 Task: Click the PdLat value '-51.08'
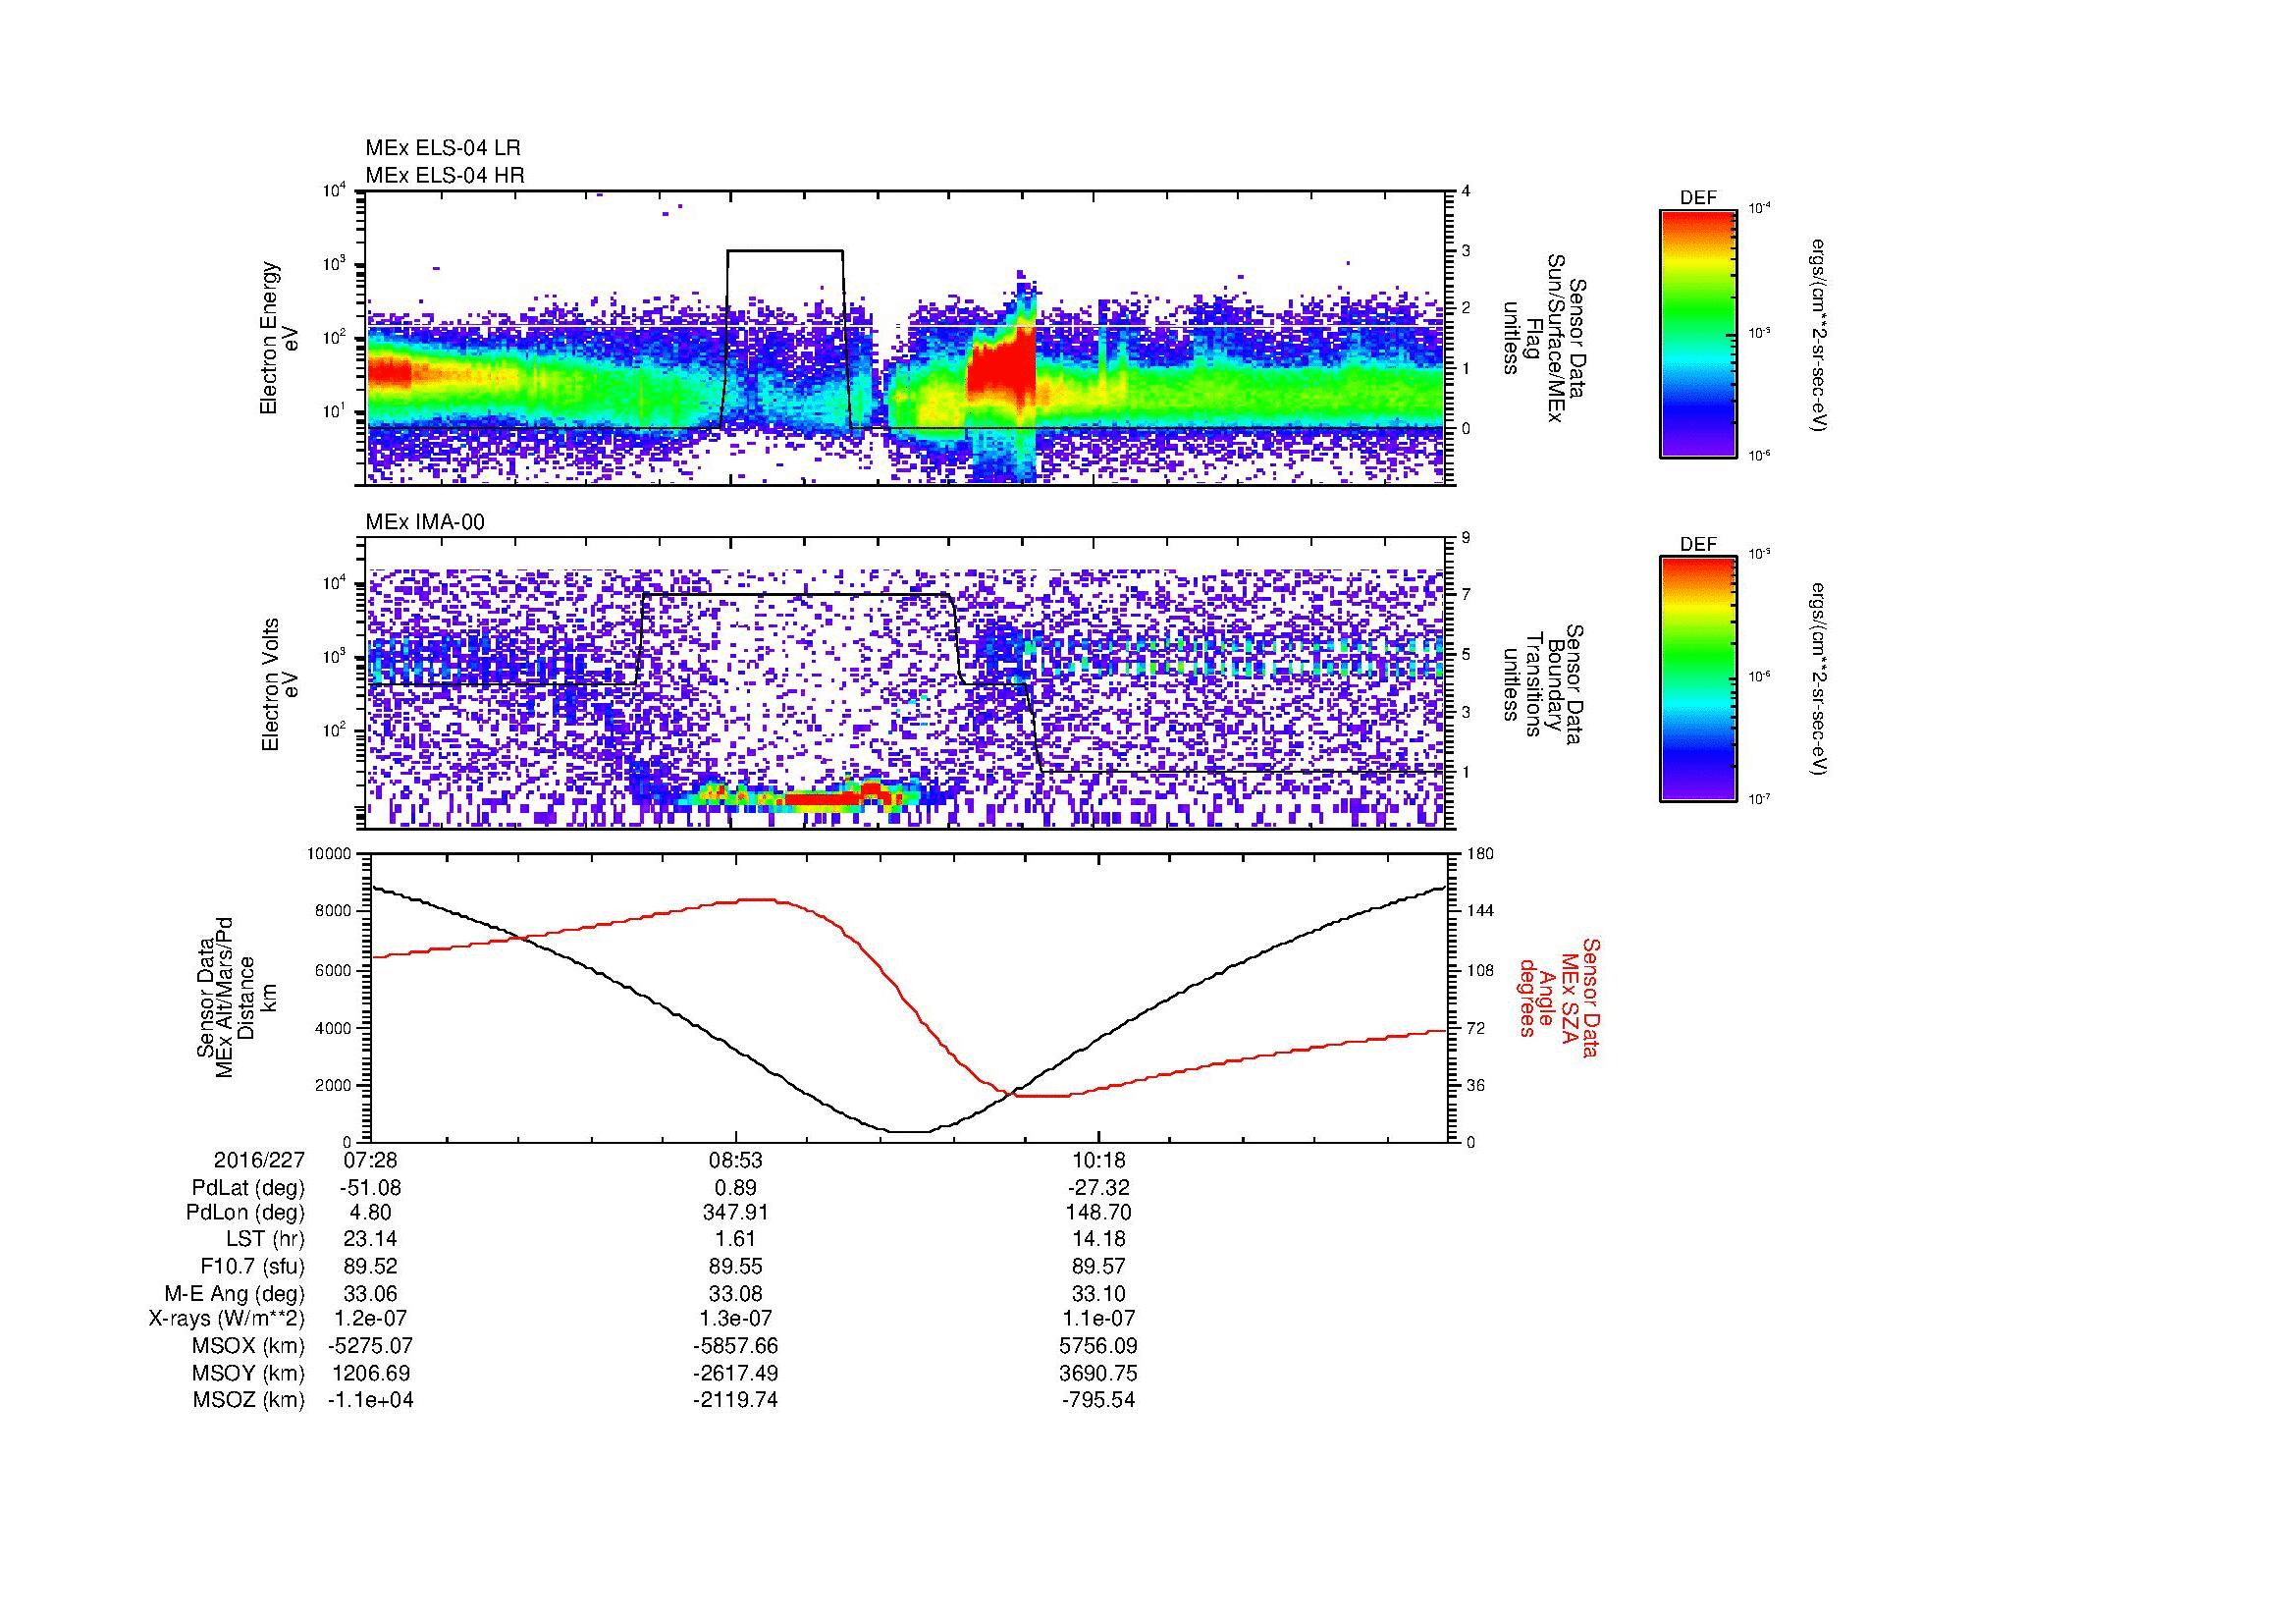click(x=370, y=1187)
